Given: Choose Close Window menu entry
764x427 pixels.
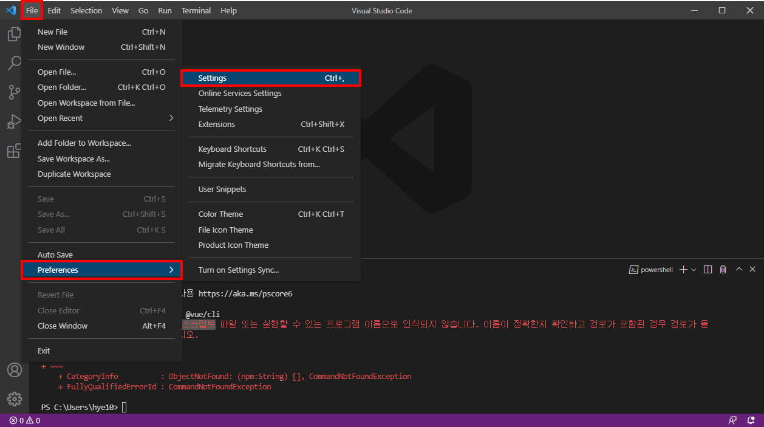Looking at the screenshot, I should click(101, 326).
